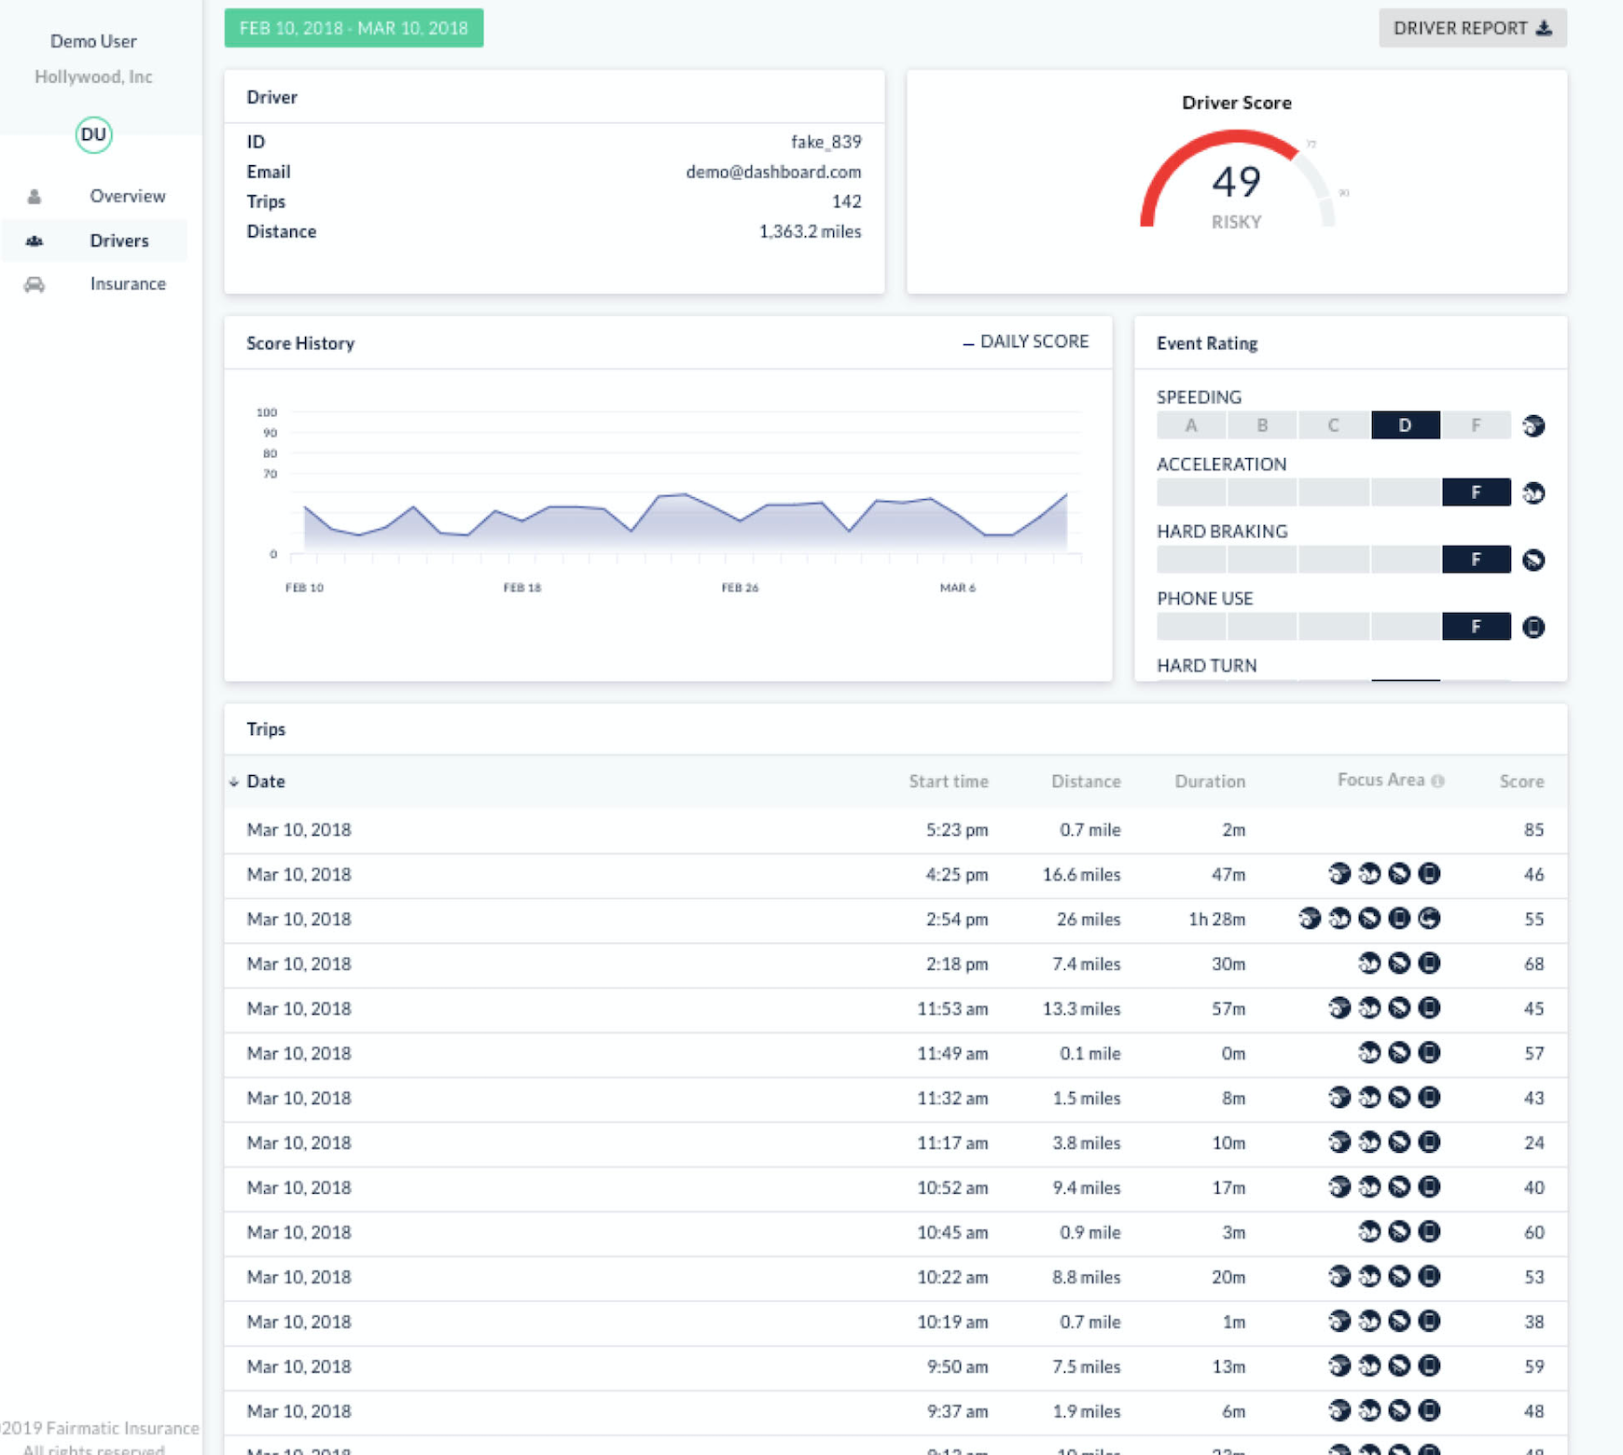
Task: Click the Date sort arrow in Trips table
Action: 232,782
